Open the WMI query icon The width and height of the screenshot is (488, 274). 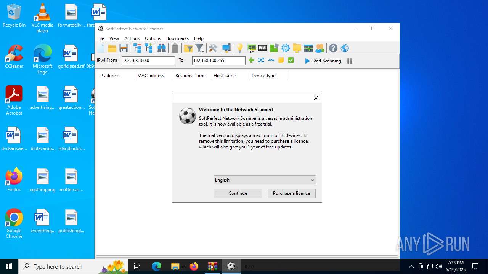[263, 48]
